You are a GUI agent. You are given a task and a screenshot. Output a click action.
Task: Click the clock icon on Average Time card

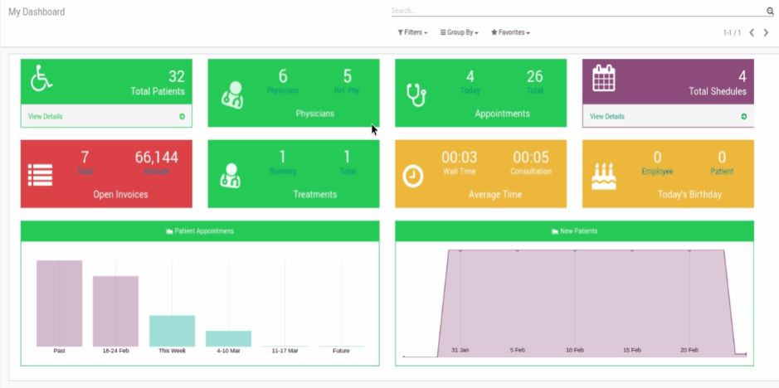click(413, 177)
